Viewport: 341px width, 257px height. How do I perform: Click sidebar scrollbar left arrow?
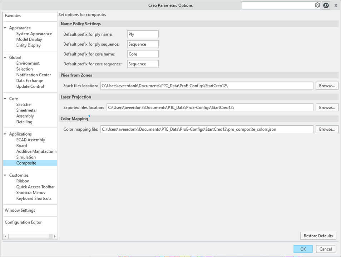(6, 236)
